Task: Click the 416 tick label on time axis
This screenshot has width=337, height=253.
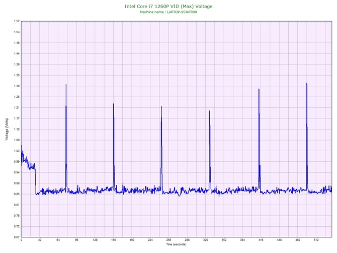Action: click(261, 240)
